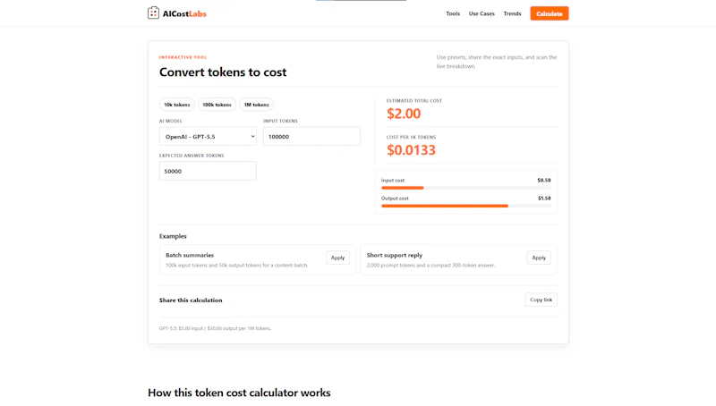Copy link to share this calculation

pos(541,300)
